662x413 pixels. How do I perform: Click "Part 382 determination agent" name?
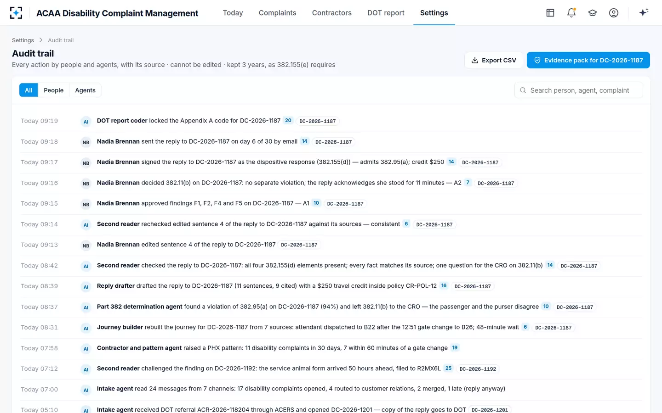(x=140, y=307)
